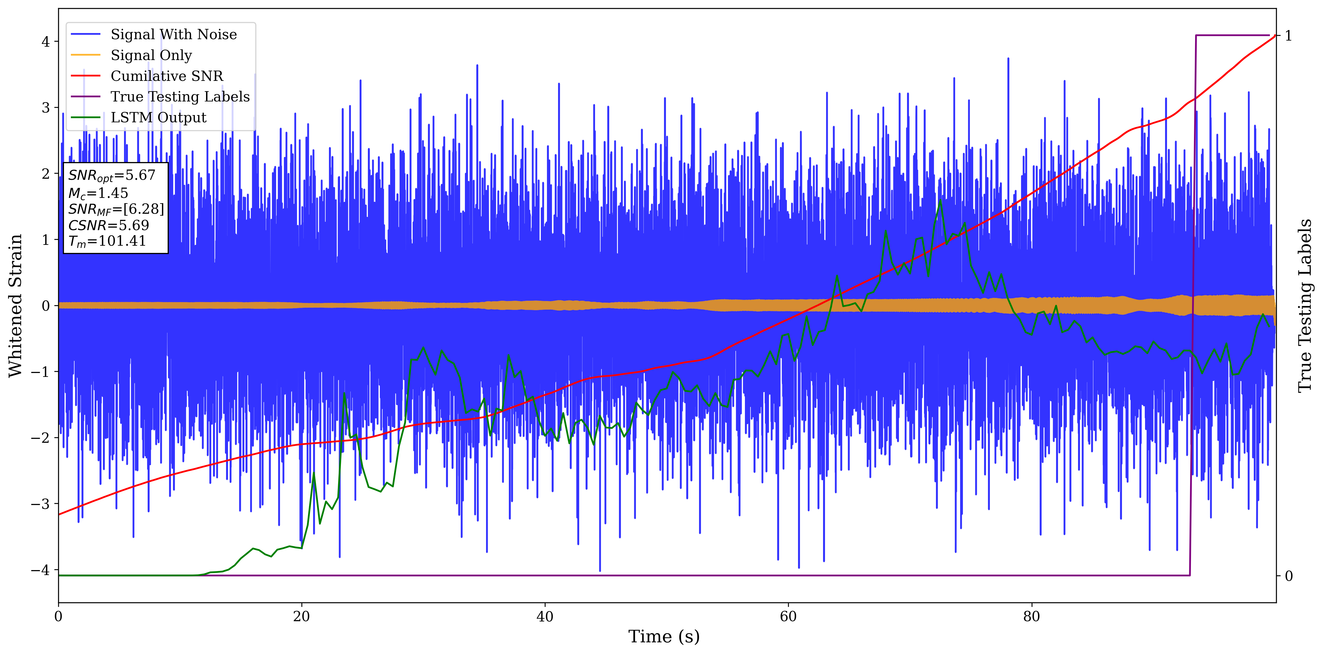Click the x-axis tick label 60
This screenshot has height=654, width=1323.
pos(788,616)
